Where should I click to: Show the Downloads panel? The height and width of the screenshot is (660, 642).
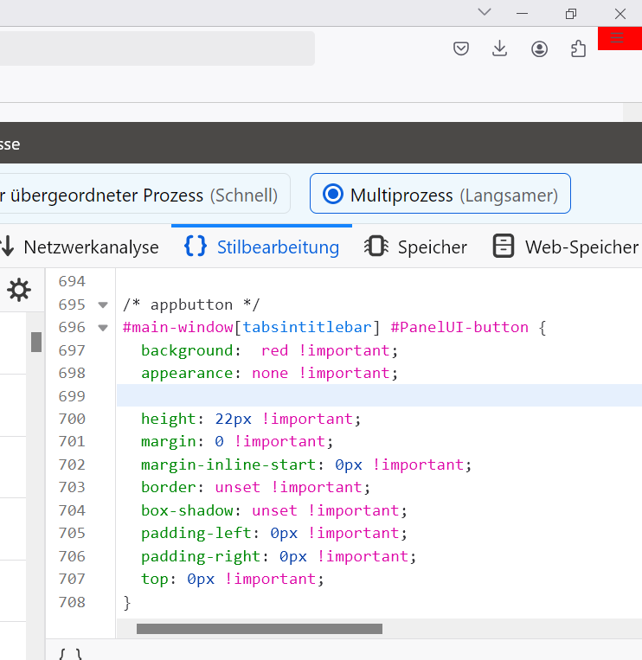pos(499,48)
